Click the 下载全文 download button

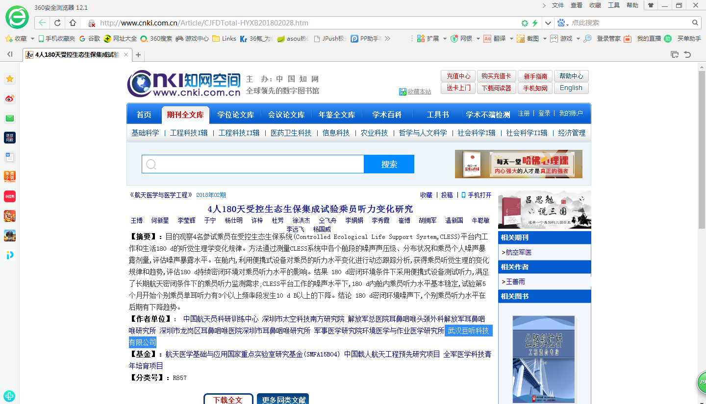pos(228,399)
